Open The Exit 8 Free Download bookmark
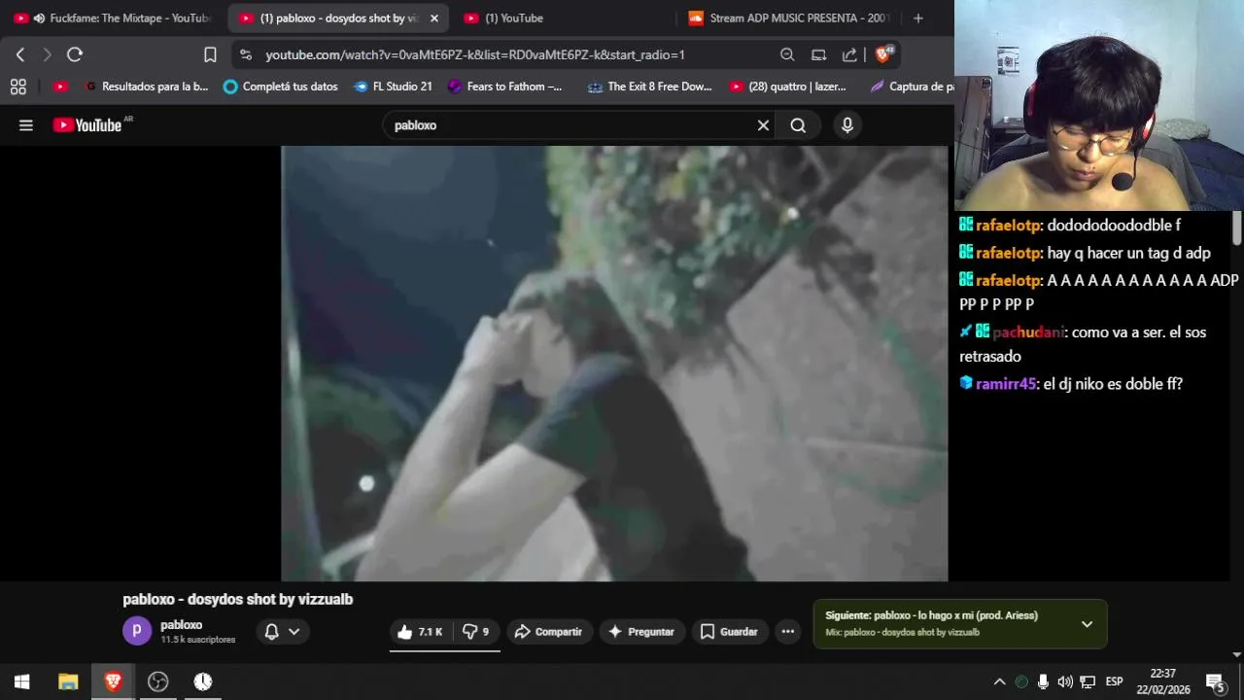The height and width of the screenshot is (700, 1244). pyautogui.click(x=650, y=87)
